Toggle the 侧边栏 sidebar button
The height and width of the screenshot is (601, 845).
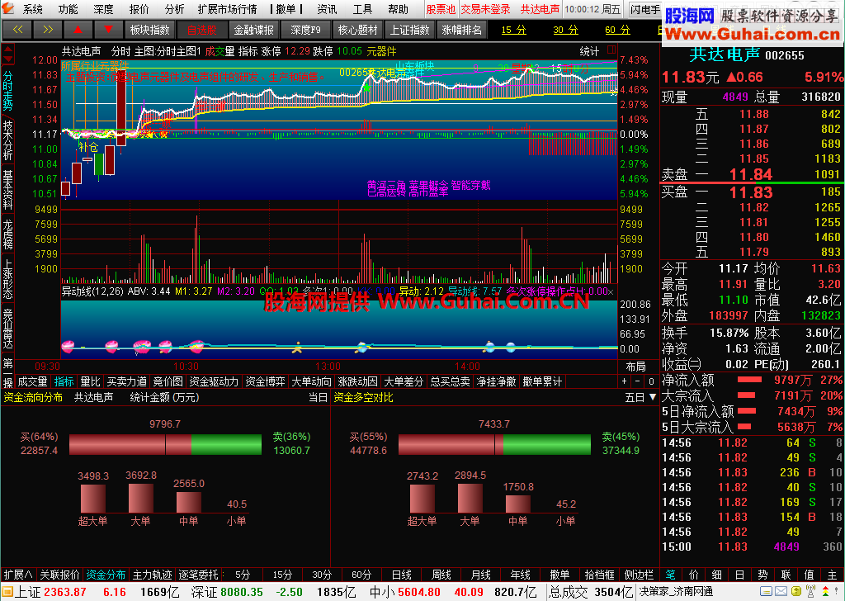pos(639,575)
